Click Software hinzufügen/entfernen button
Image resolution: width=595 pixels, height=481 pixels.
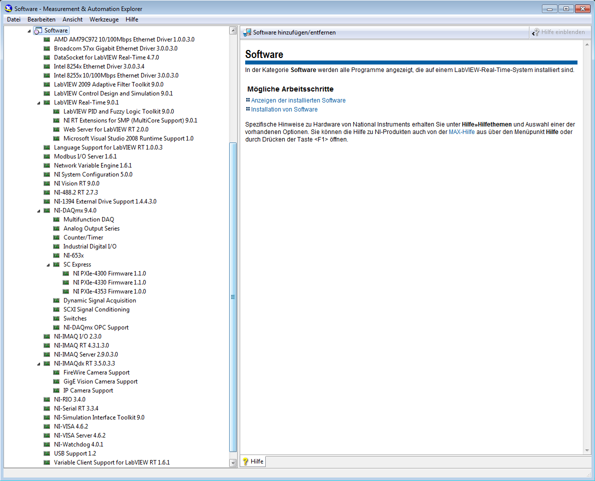click(290, 32)
